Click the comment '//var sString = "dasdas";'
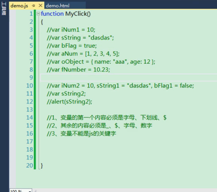The height and width of the screenshot is (192, 217). (80, 38)
